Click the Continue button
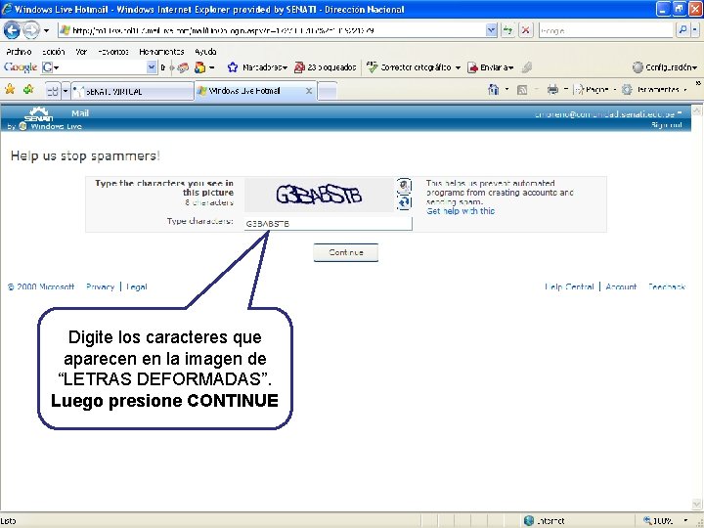The height and width of the screenshot is (528, 704). pos(346,252)
